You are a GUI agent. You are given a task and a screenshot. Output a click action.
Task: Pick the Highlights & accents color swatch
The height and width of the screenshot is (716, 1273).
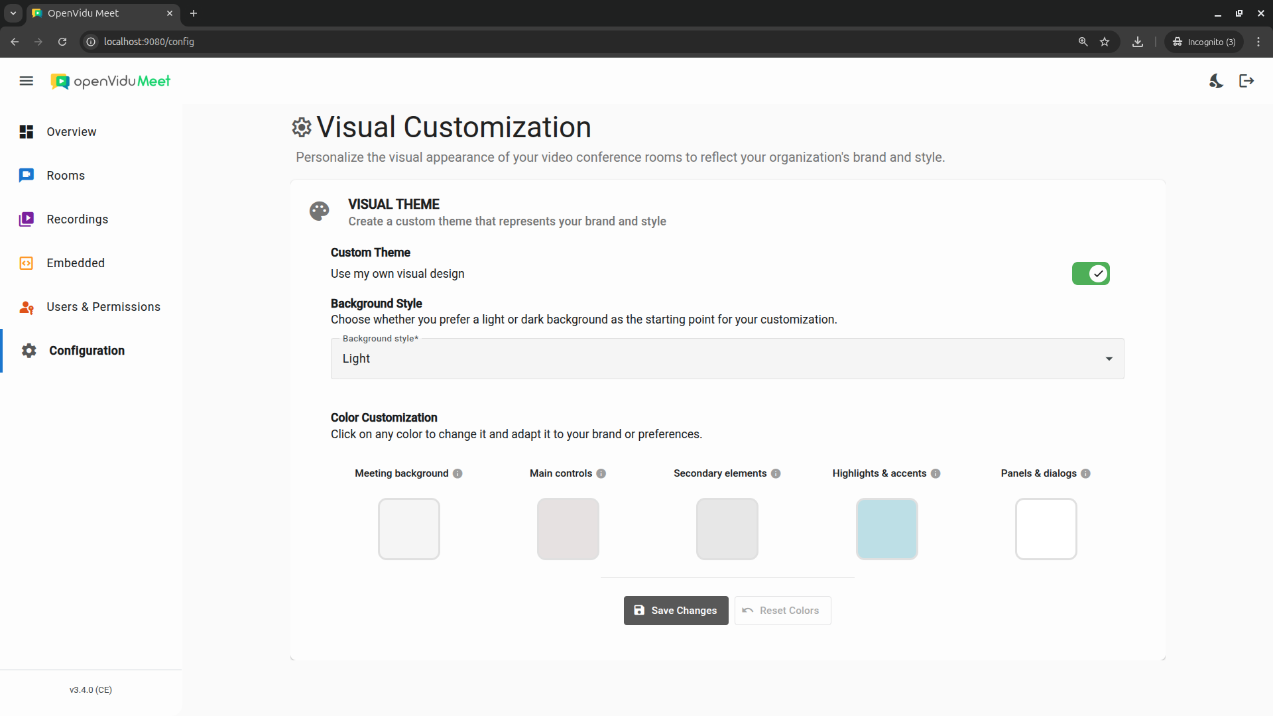pos(886,529)
